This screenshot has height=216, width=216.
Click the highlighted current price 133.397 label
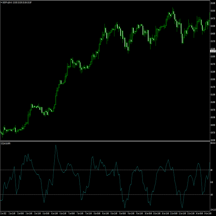pyautogui.click(x=213, y=51)
